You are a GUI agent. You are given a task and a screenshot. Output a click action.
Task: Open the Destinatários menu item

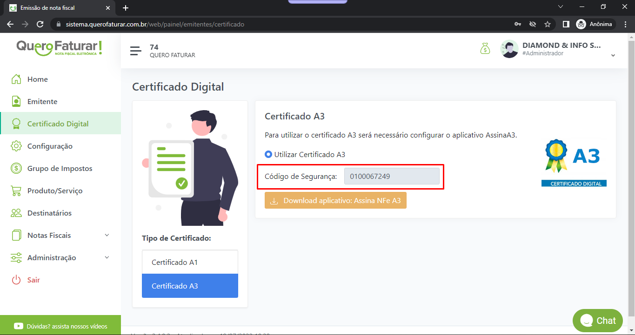pyautogui.click(x=60, y=213)
